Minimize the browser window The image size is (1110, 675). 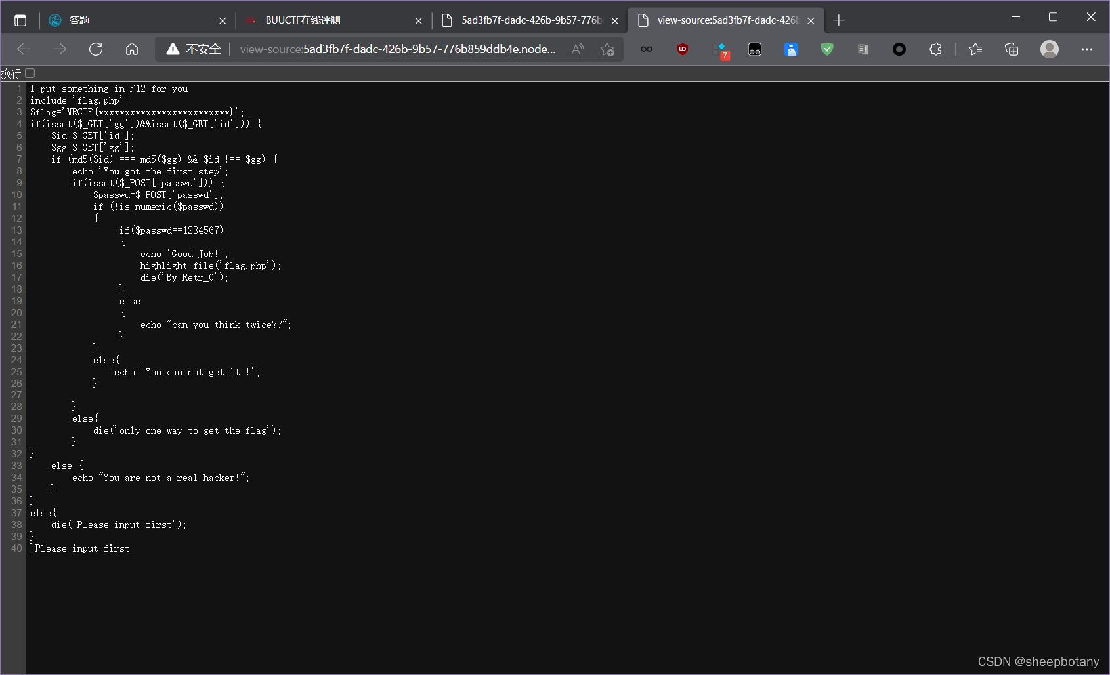coord(1015,17)
